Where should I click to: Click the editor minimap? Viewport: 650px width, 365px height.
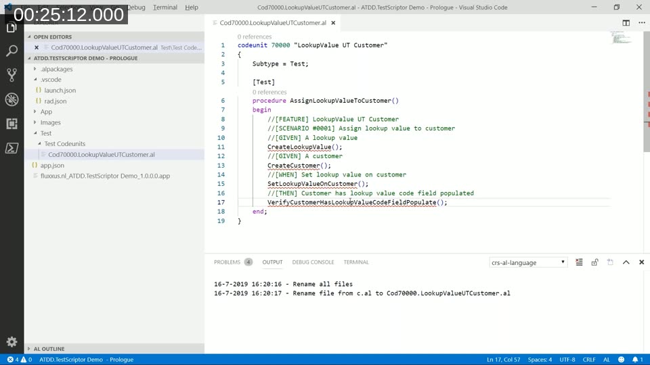coord(621,37)
